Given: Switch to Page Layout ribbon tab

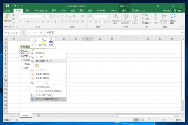Looking at the screenshot, I should 41,10.
